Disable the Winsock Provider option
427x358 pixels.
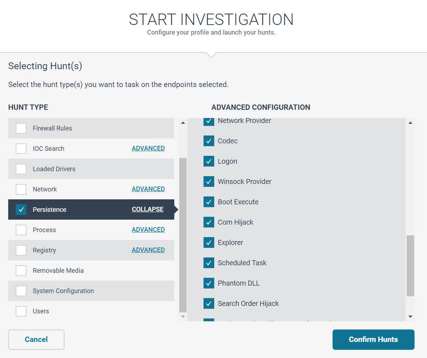tap(209, 181)
